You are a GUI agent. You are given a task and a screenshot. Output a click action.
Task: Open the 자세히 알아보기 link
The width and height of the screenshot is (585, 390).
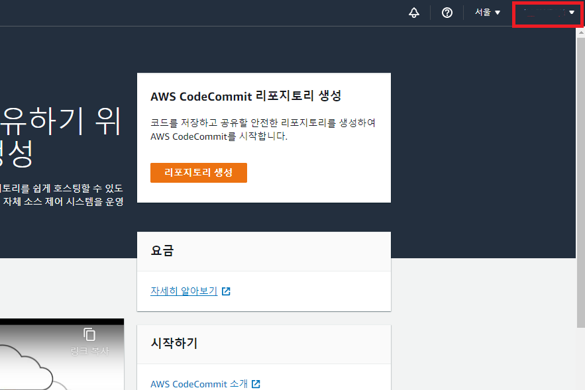(x=184, y=291)
